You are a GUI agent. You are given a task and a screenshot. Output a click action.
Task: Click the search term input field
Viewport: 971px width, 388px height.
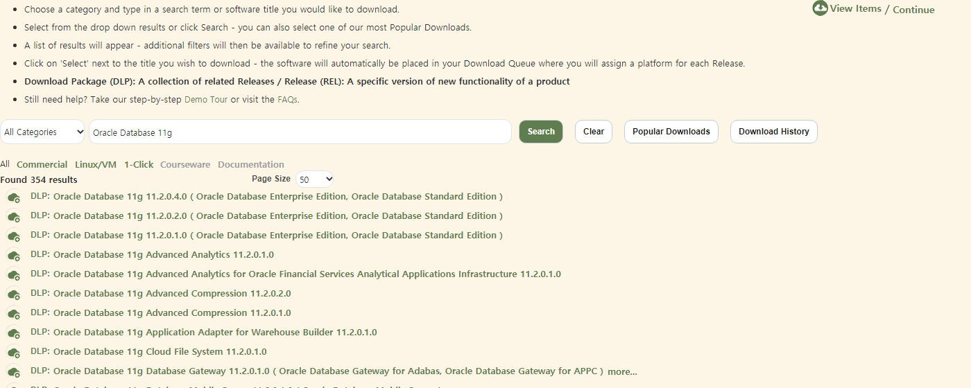[300, 132]
